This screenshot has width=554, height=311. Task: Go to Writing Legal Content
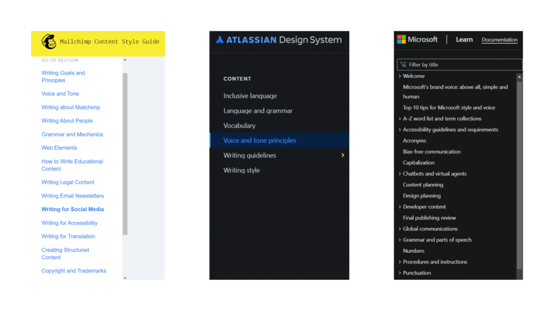[68, 182]
